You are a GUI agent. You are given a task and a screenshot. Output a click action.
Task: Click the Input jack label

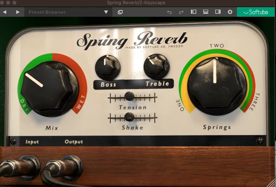click(32, 142)
